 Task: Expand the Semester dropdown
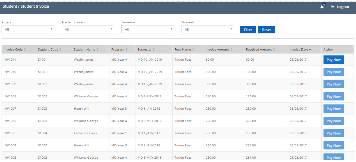(148, 29)
